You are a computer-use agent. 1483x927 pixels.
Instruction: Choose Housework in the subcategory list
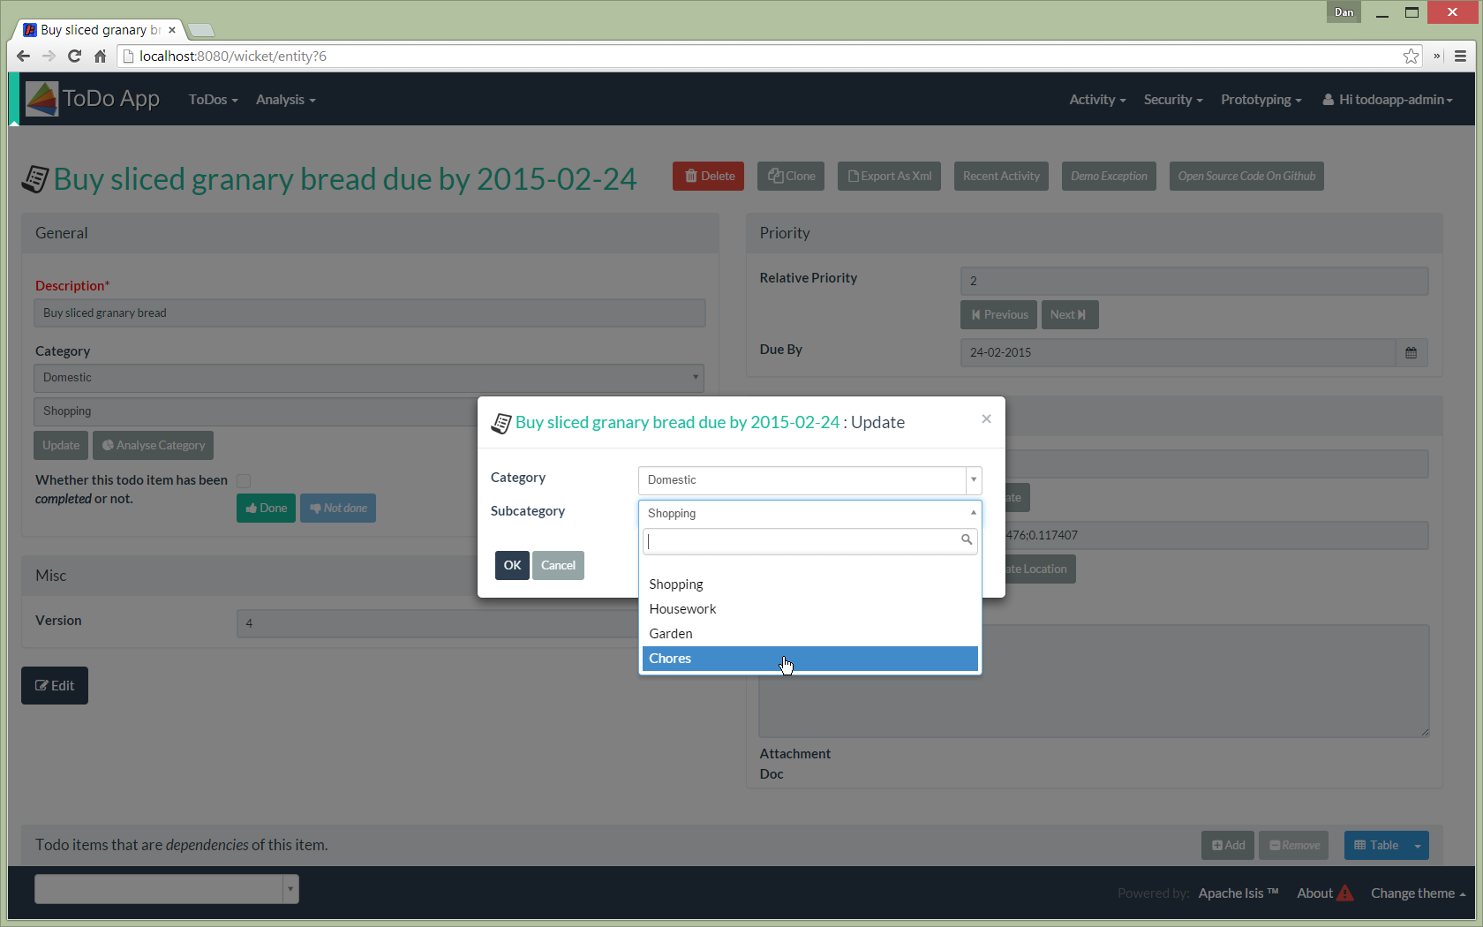point(682,609)
